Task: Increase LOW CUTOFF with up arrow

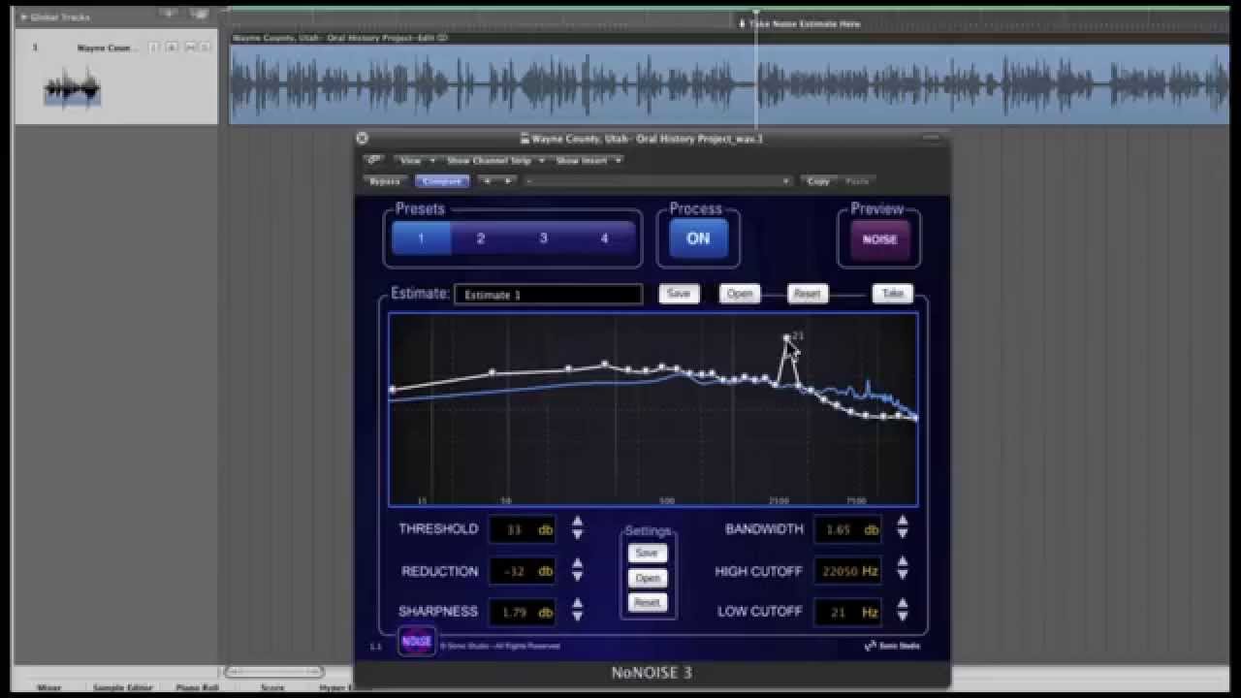Action: (x=903, y=604)
